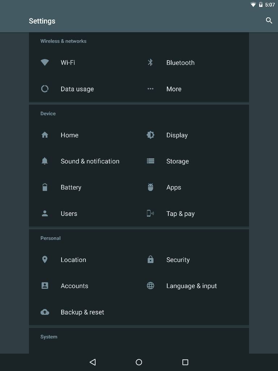Open the Accounts settings entry

click(74, 286)
